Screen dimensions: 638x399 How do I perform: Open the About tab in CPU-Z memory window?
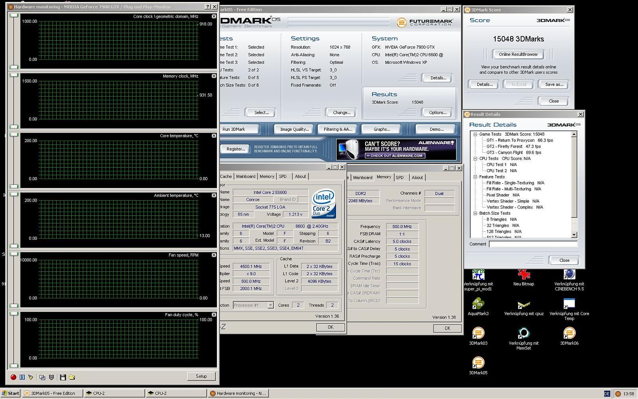417,178
